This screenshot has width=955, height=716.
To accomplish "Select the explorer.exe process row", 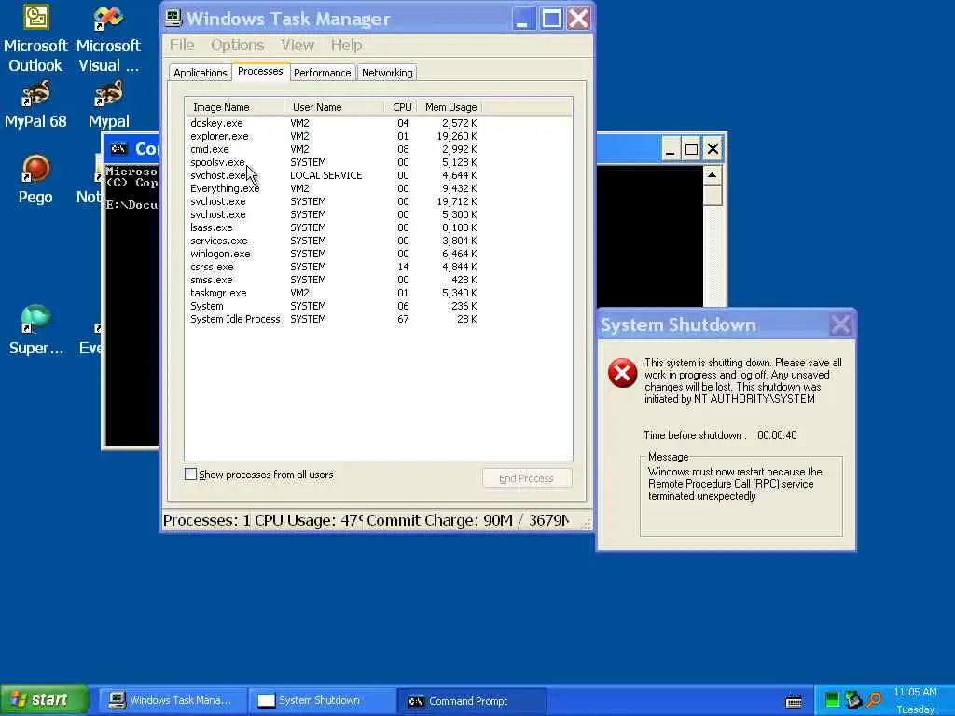I will (334, 136).
